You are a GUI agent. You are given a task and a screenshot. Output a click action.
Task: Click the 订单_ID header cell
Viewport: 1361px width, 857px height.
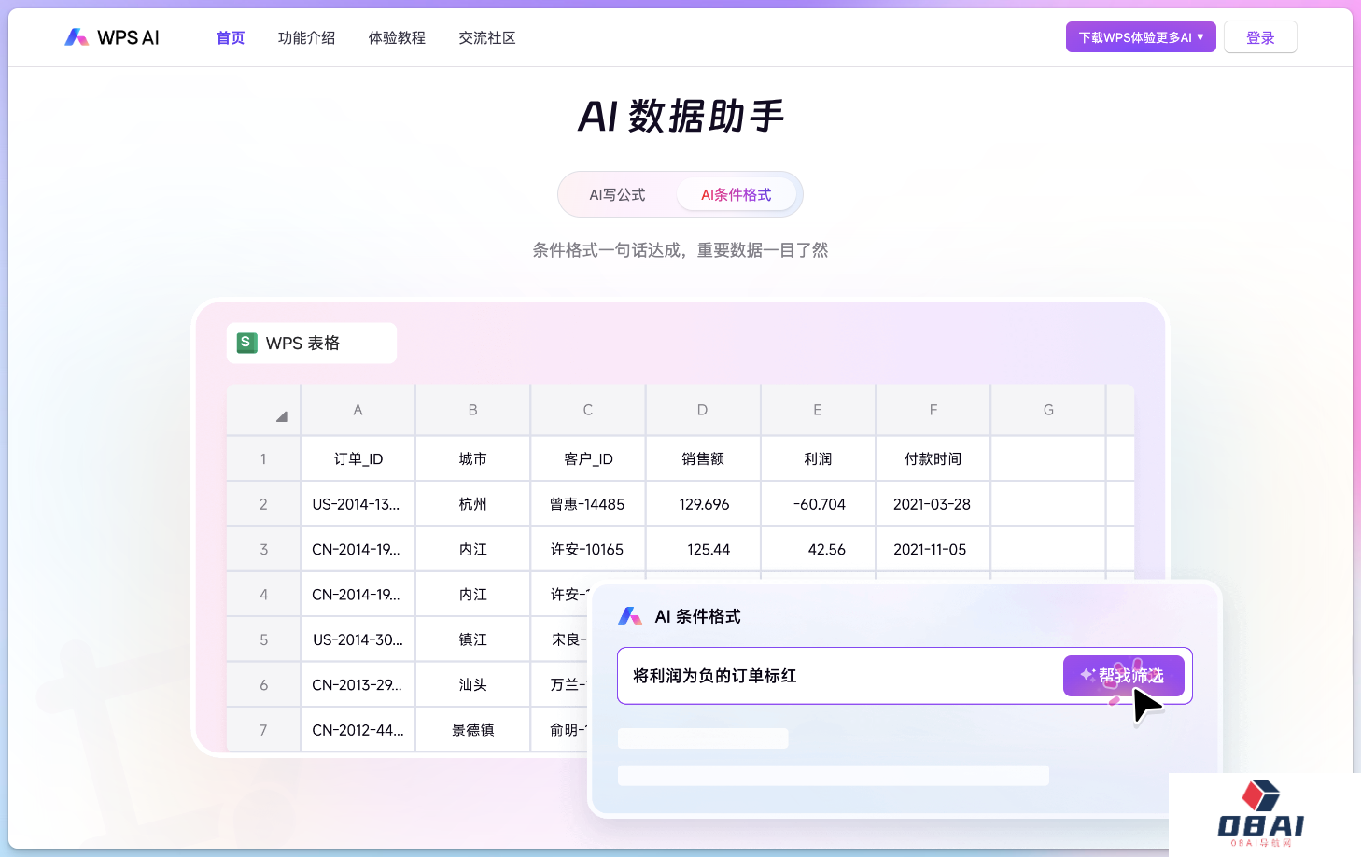[358, 458]
